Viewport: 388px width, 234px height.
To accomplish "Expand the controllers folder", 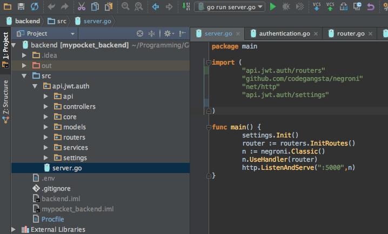I will click(x=45, y=107).
